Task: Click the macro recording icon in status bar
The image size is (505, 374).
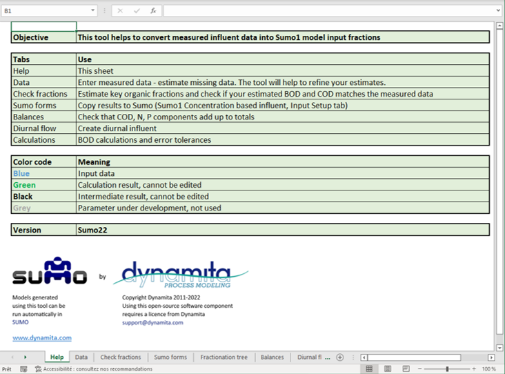Action: [x=24, y=369]
